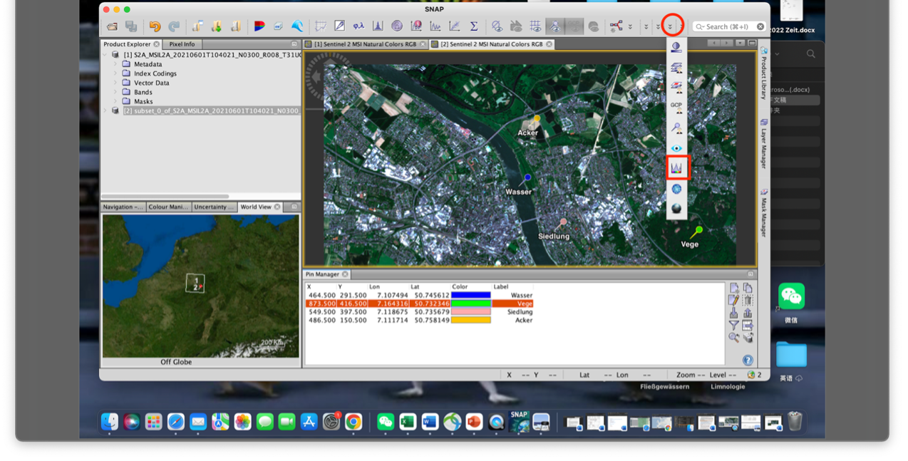Click the GCP Manager icon
This screenshot has height=461, width=908.
[676, 108]
